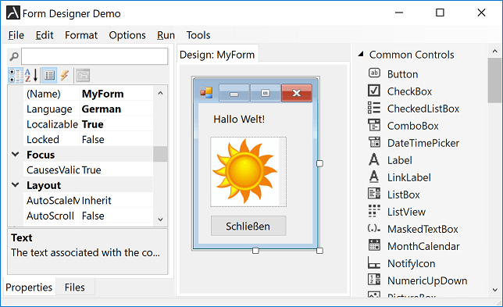Click the Localizable value True

[x=93, y=124]
